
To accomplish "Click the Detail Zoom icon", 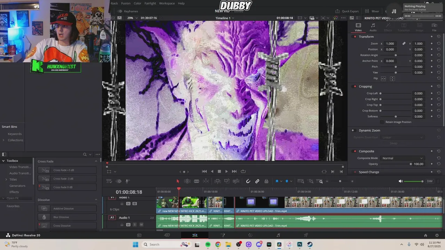I will 311,181.
